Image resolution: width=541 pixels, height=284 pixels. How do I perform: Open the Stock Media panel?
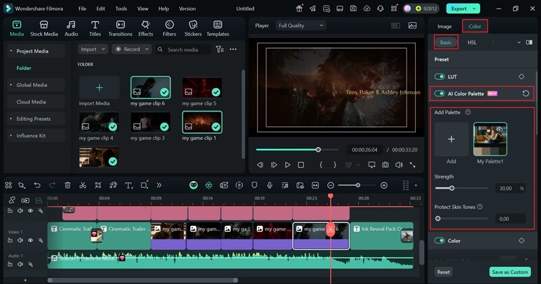point(44,28)
